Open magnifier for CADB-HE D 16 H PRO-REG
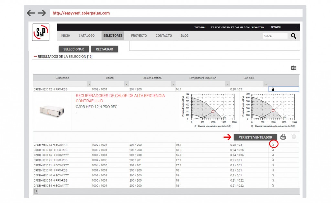Viewport: 331px width, 203px height. [x=273, y=150]
